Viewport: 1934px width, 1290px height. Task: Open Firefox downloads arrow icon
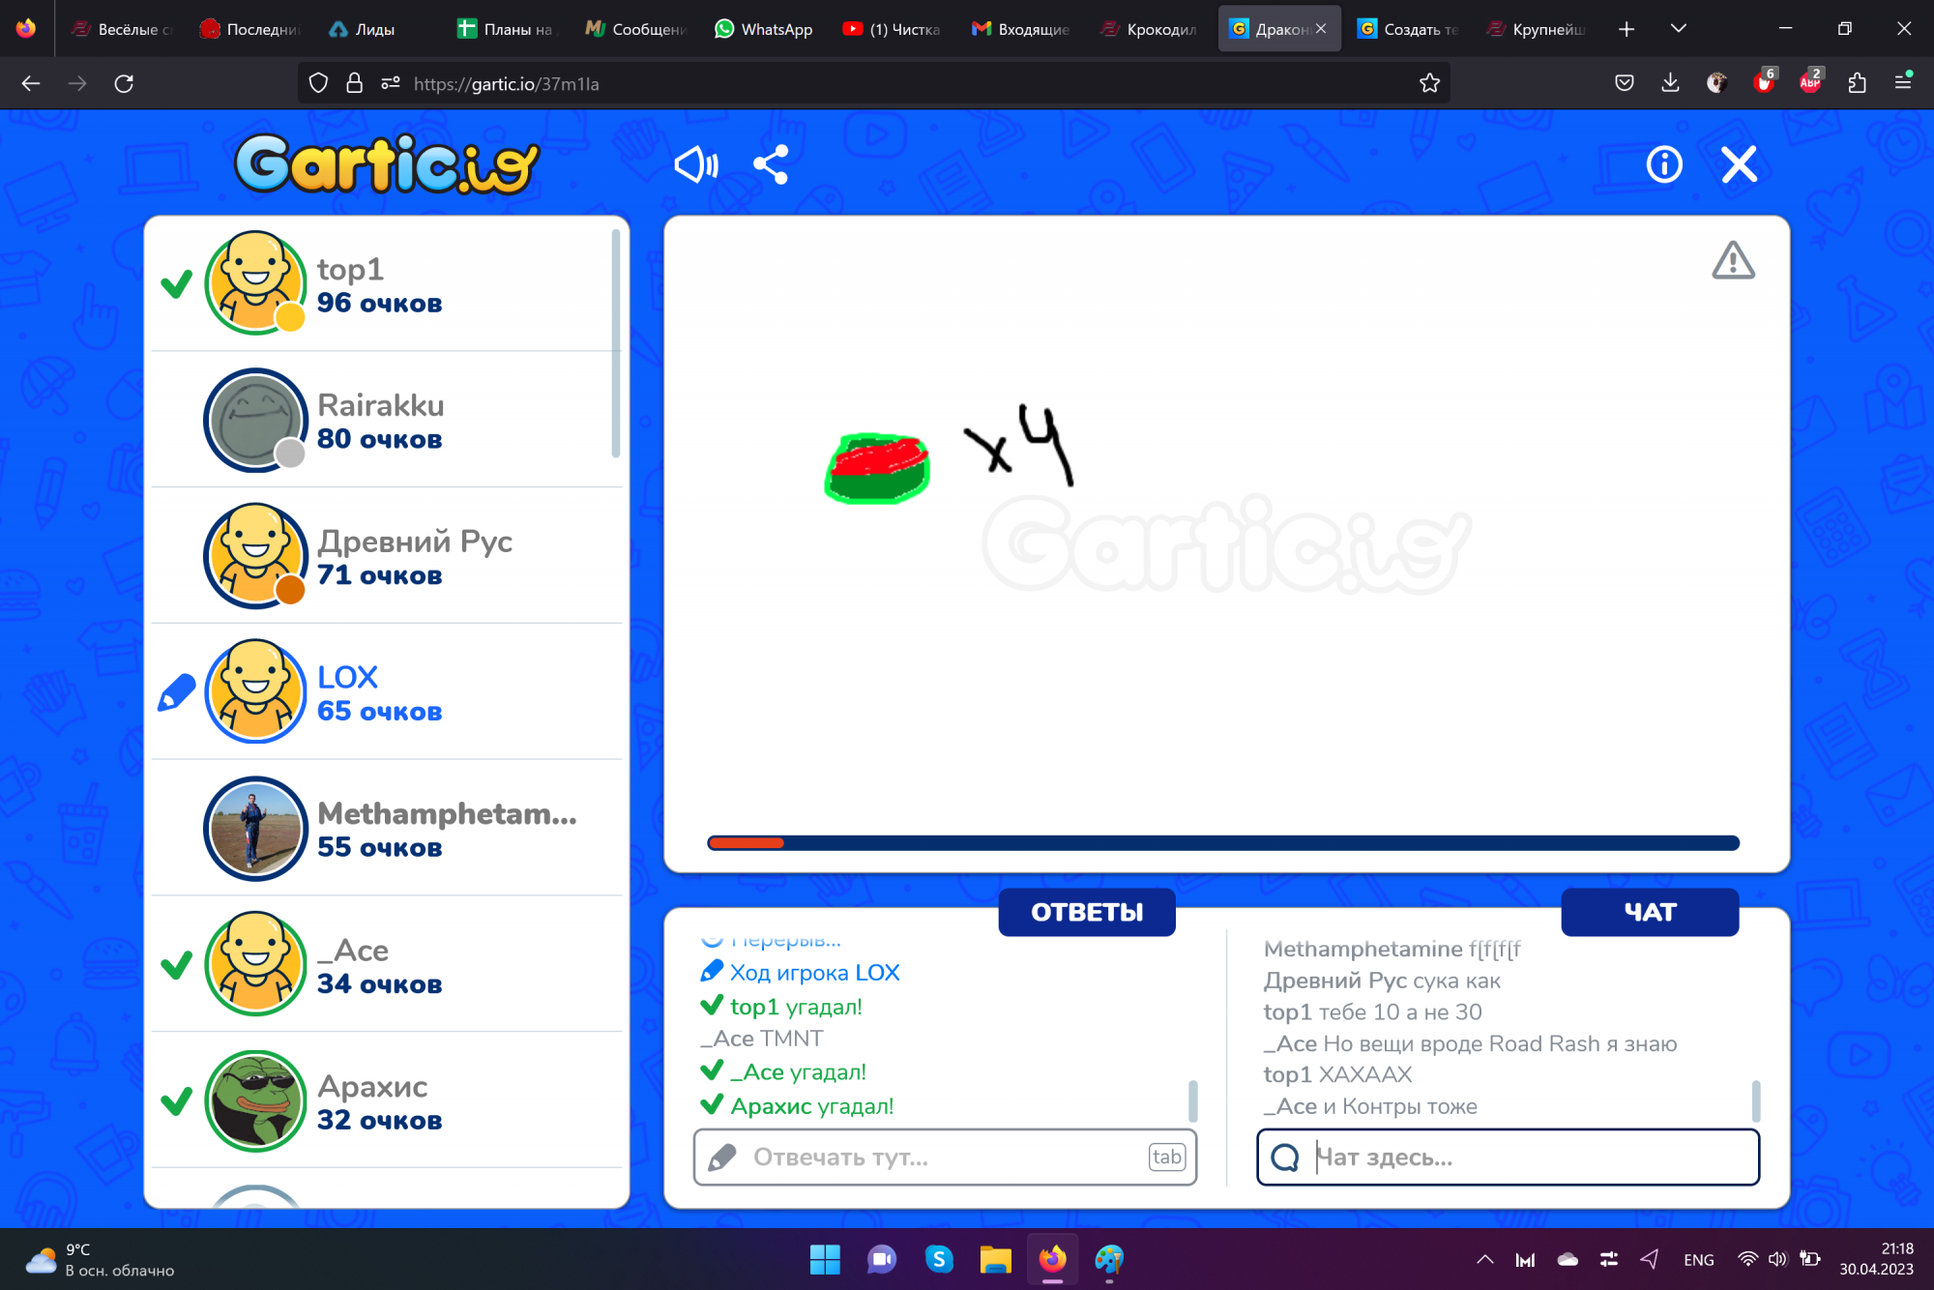pyautogui.click(x=1670, y=83)
